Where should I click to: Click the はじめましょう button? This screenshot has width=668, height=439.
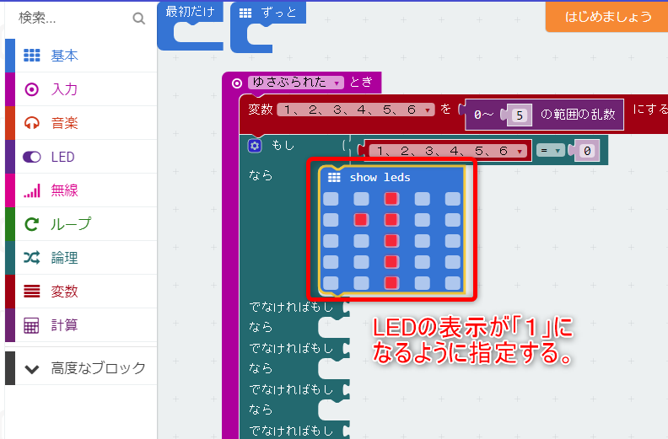point(608,17)
